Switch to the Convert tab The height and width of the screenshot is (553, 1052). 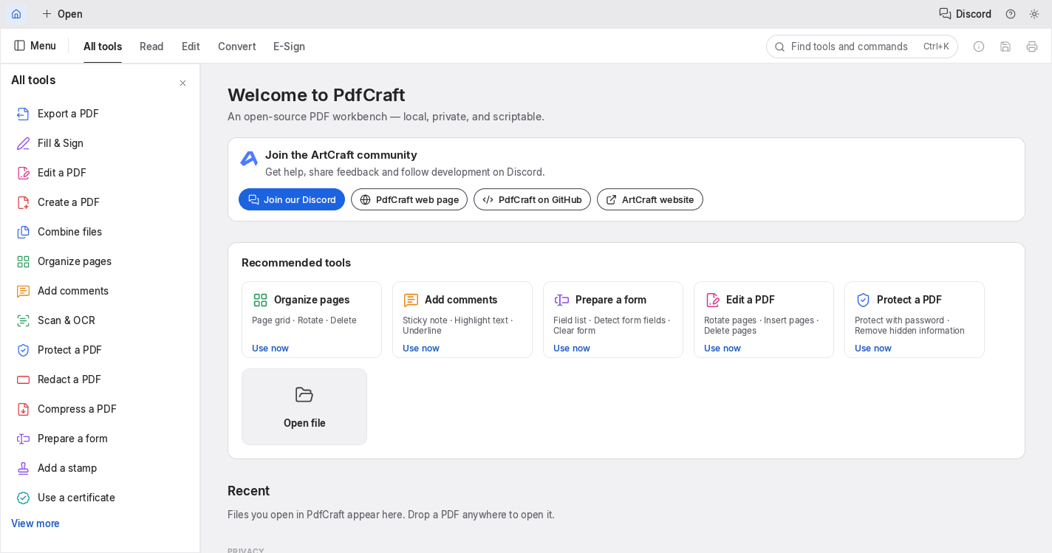pyautogui.click(x=236, y=47)
